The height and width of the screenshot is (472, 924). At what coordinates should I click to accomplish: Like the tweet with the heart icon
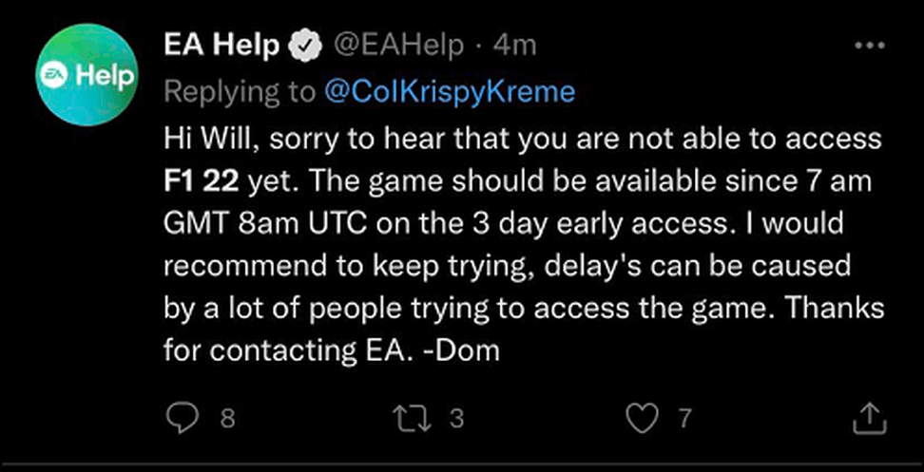coord(641,419)
